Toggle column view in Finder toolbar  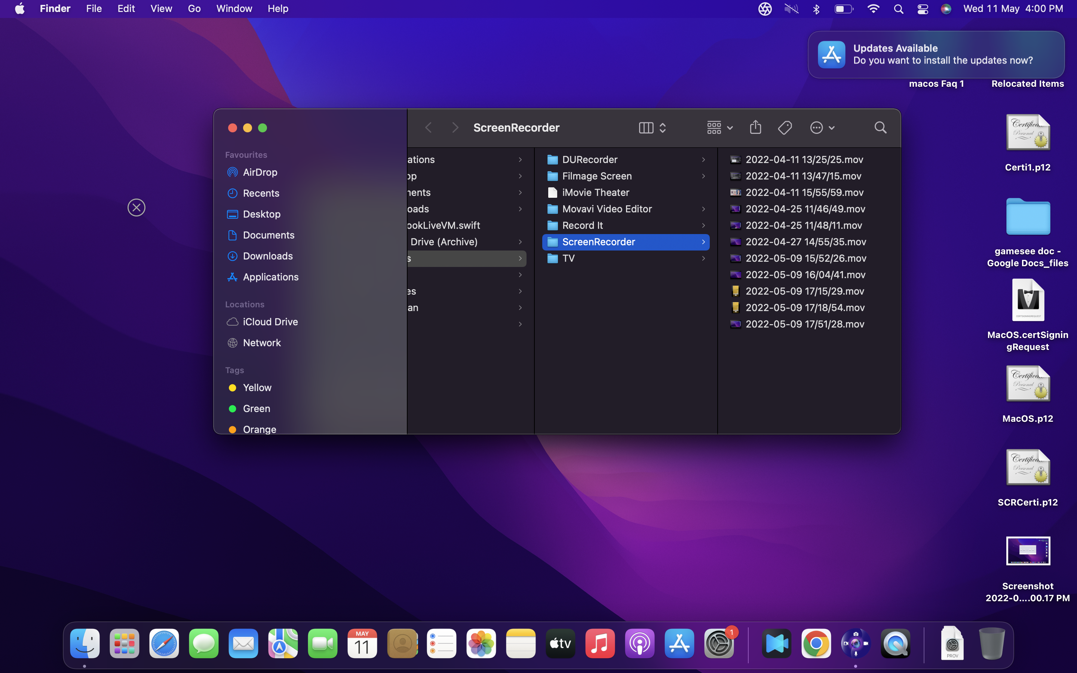(x=646, y=127)
